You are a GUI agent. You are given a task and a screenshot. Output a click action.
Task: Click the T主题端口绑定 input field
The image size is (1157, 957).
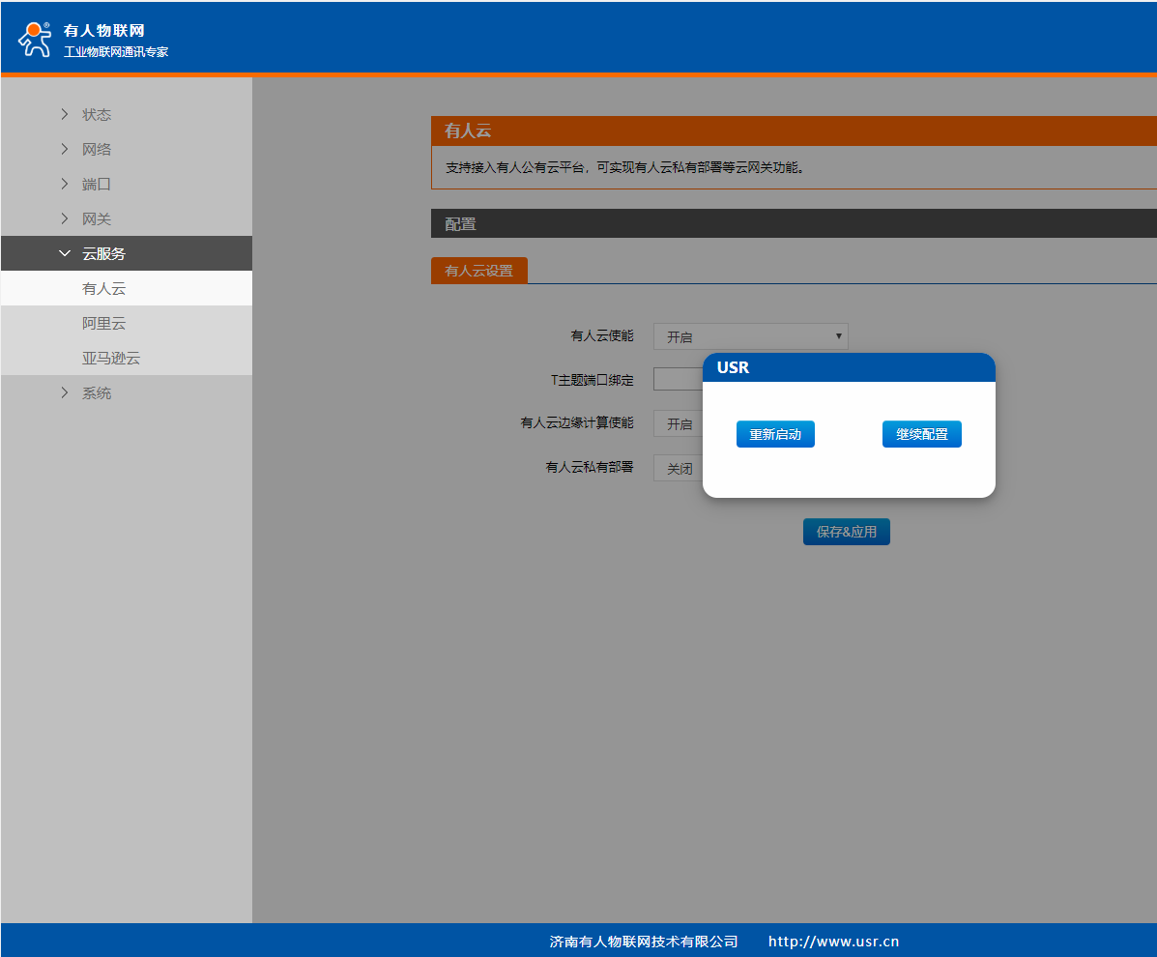[x=679, y=379]
